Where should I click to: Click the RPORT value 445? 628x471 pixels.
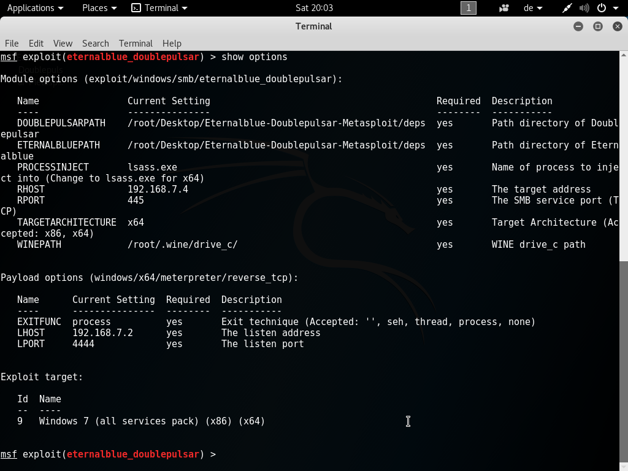(136, 201)
